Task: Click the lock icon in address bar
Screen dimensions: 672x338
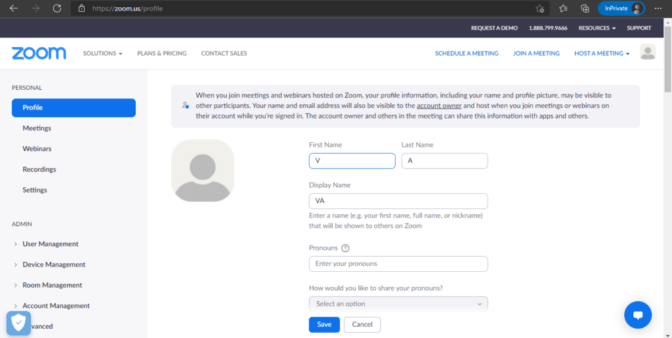Action: (x=82, y=8)
